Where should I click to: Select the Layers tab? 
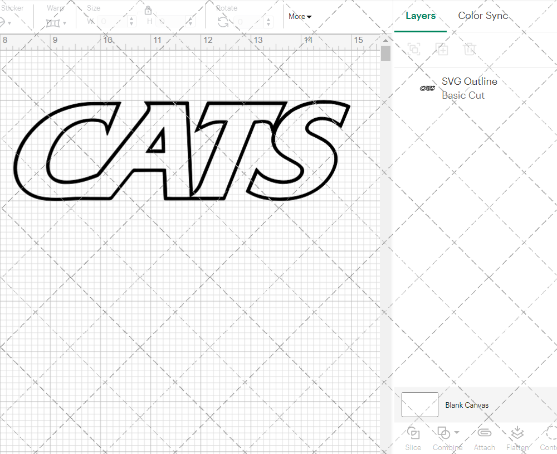tap(421, 16)
